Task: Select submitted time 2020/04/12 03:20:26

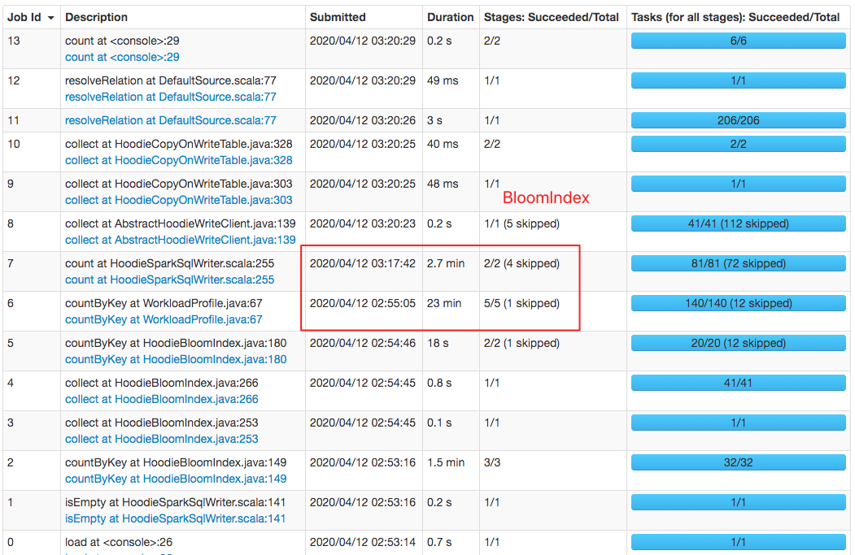Action: (x=363, y=120)
